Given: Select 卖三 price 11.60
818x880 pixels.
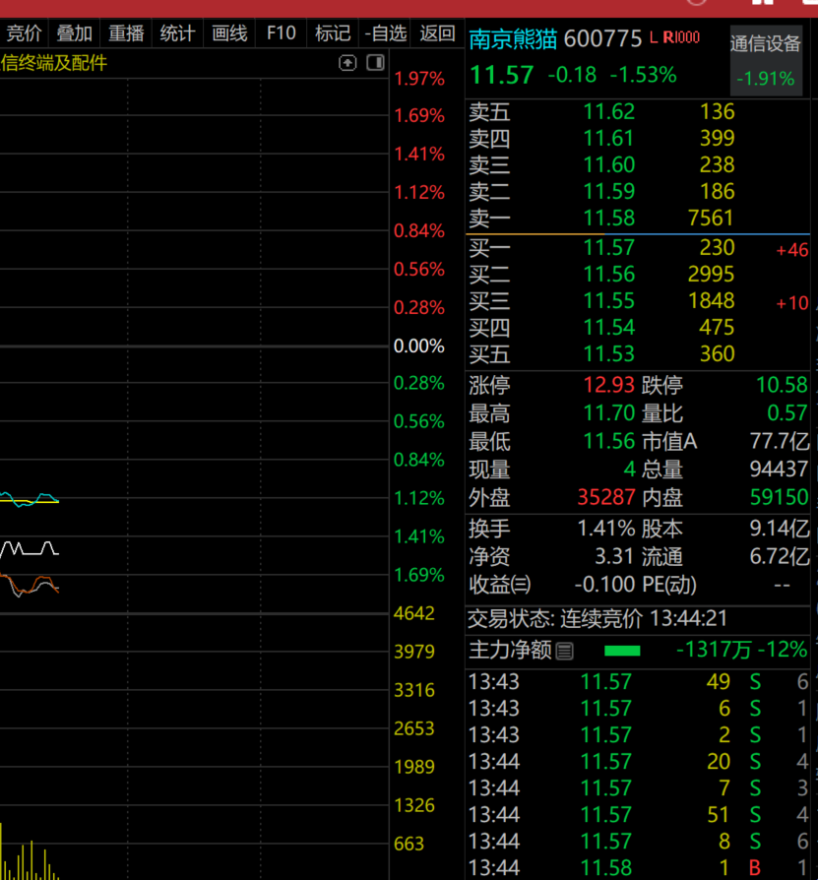Looking at the screenshot, I should pos(608,165).
